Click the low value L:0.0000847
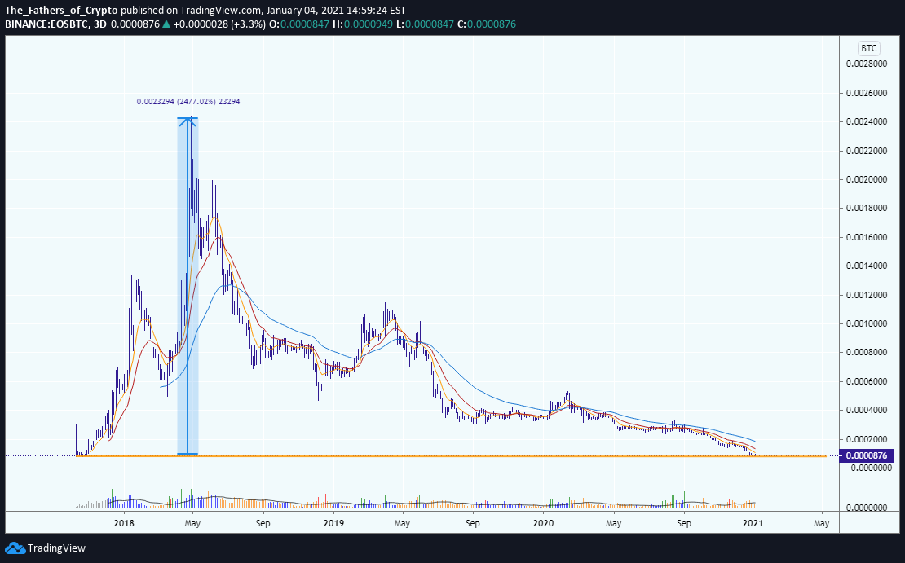 pyautogui.click(x=426, y=24)
